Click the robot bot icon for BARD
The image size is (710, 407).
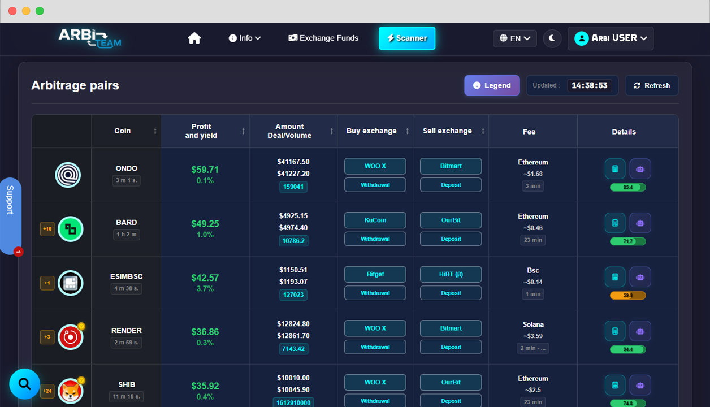coord(640,223)
